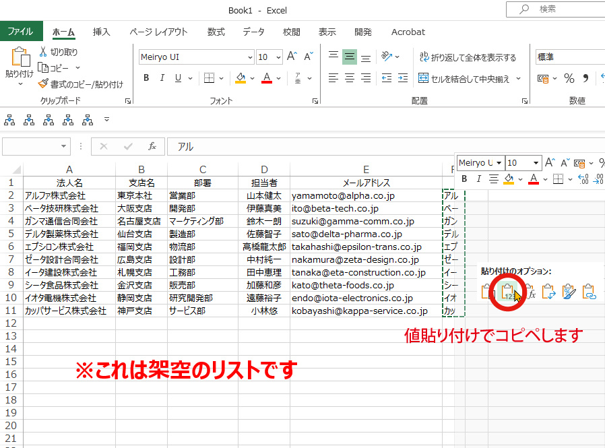Click the Cut (切り取り) scissors button
This screenshot has width=605, height=448.
tap(58, 52)
